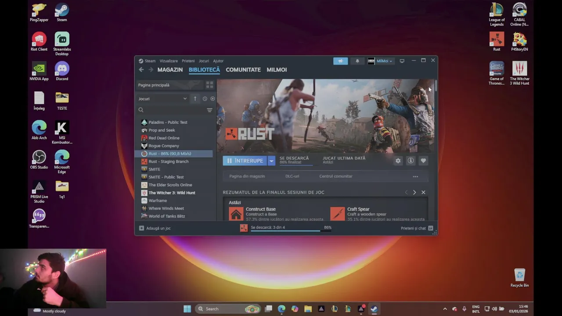Click the plus icon to add a game
The height and width of the screenshot is (316, 562).
(141, 228)
